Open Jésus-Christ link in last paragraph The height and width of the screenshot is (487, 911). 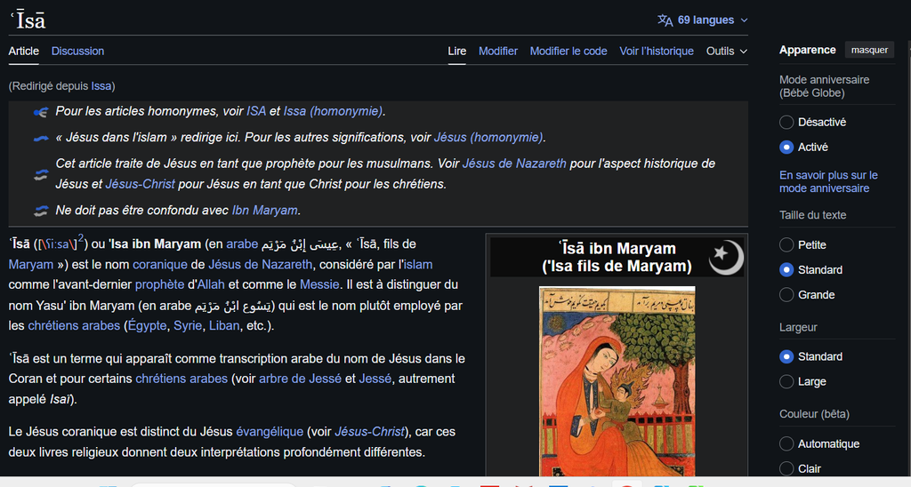(x=369, y=432)
